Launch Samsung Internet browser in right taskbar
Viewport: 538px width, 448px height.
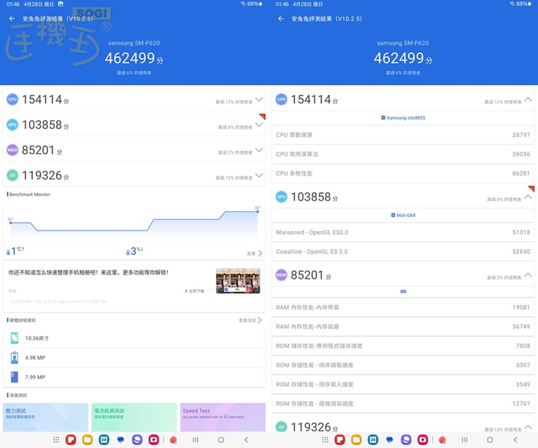coord(406,440)
